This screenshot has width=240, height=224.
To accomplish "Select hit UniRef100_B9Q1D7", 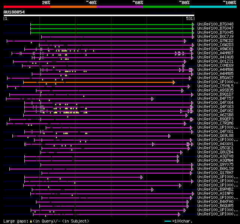I will [215, 95].
